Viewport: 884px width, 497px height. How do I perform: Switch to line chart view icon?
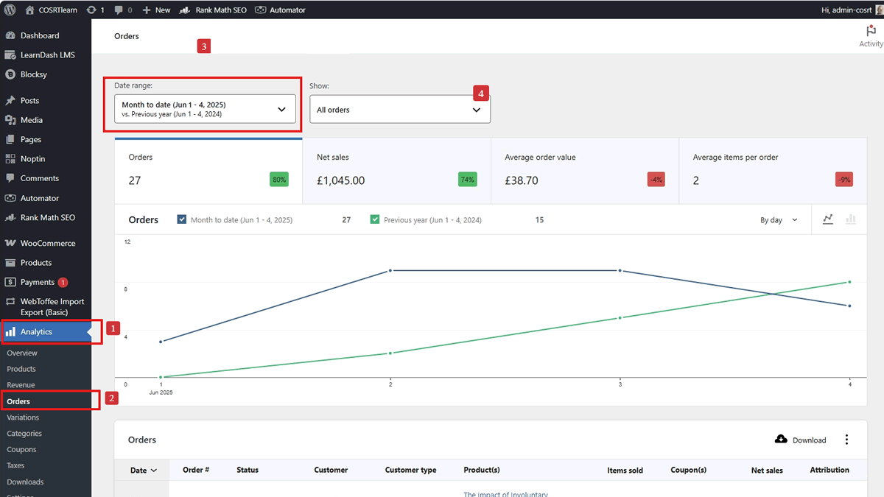[828, 219]
